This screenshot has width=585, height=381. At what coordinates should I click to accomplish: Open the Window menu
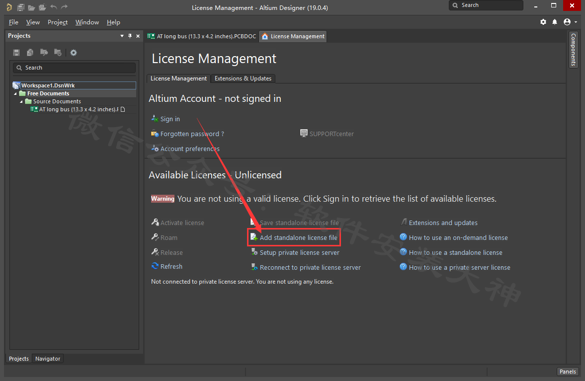click(x=87, y=22)
